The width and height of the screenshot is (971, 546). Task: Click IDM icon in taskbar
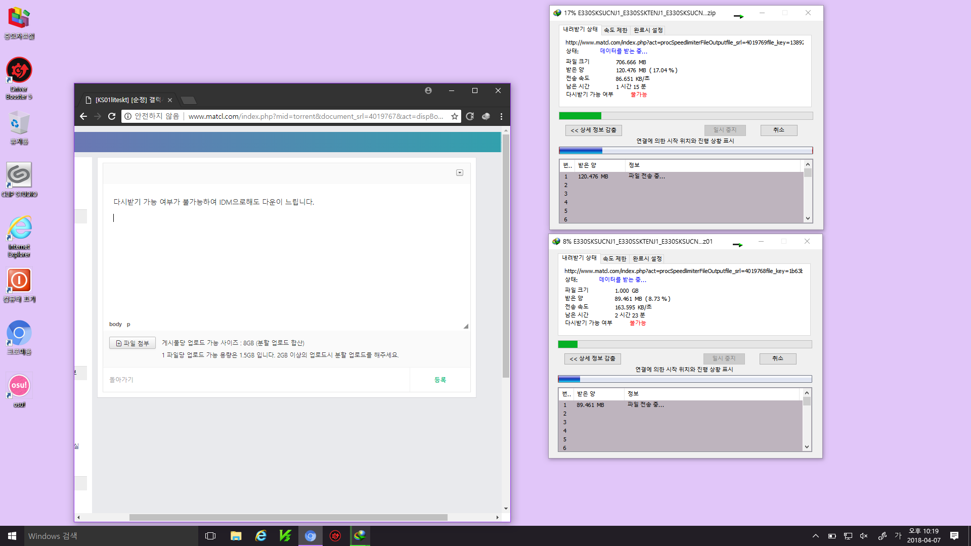(360, 535)
